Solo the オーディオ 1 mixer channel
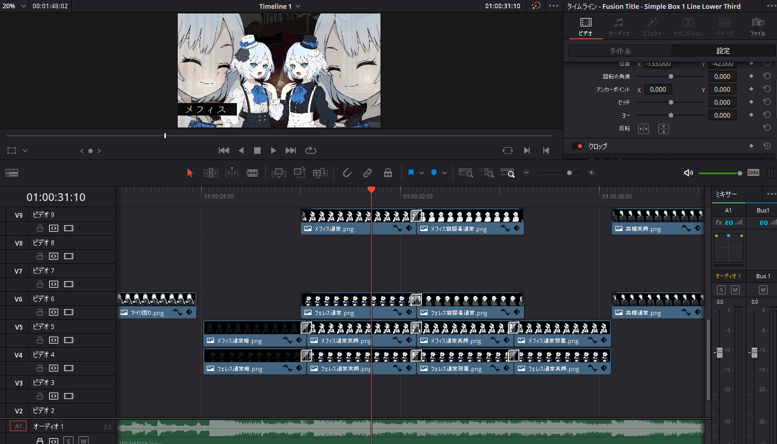The width and height of the screenshot is (777, 444). [721, 290]
